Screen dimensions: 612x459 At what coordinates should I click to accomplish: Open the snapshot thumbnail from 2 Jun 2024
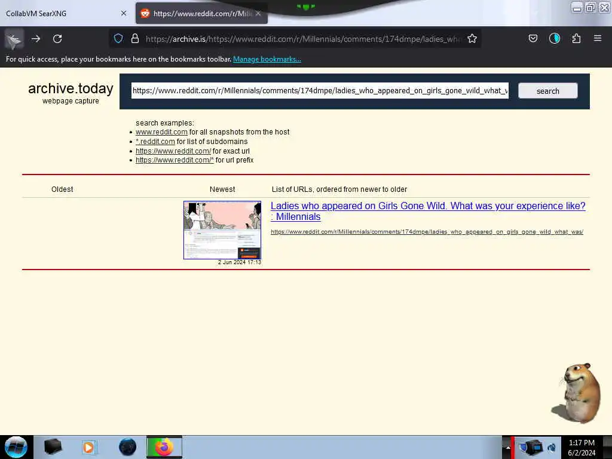point(222,230)
